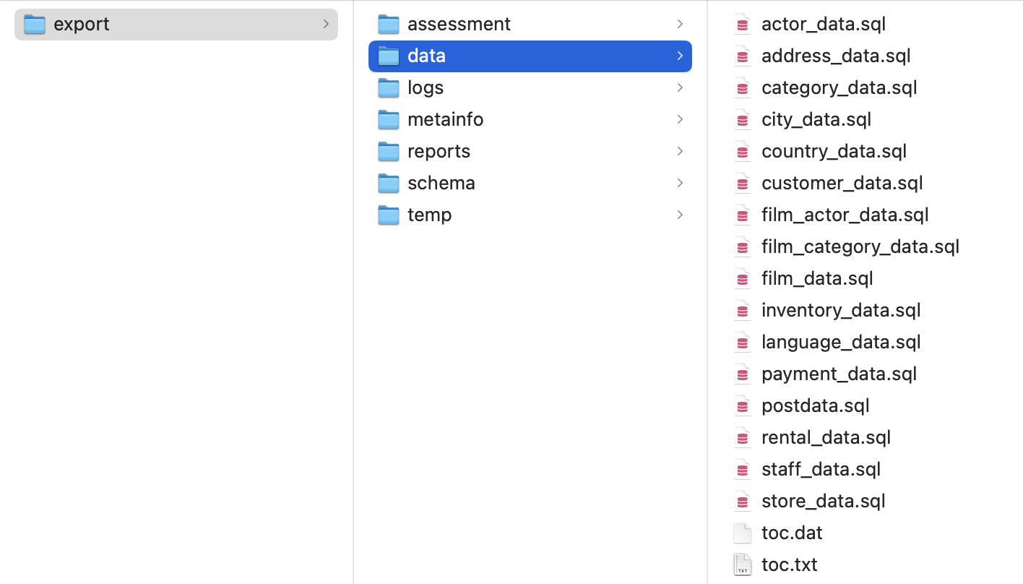Click the database icon next to film_data.sql

pos(743,278)
